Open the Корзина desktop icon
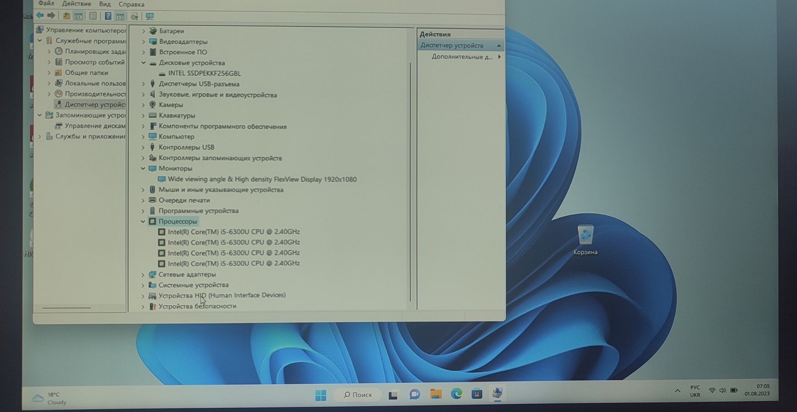This screenshot has width=797, height=412. (585, 240)
